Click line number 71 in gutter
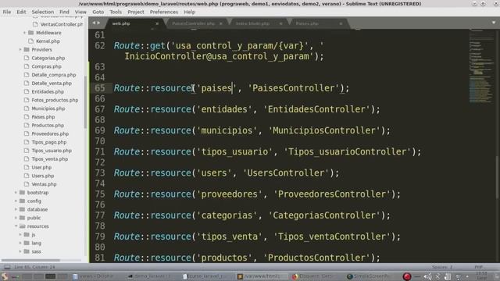Image resolution: width=500 pixels, height=281 pixels. (x=100, y=151)
